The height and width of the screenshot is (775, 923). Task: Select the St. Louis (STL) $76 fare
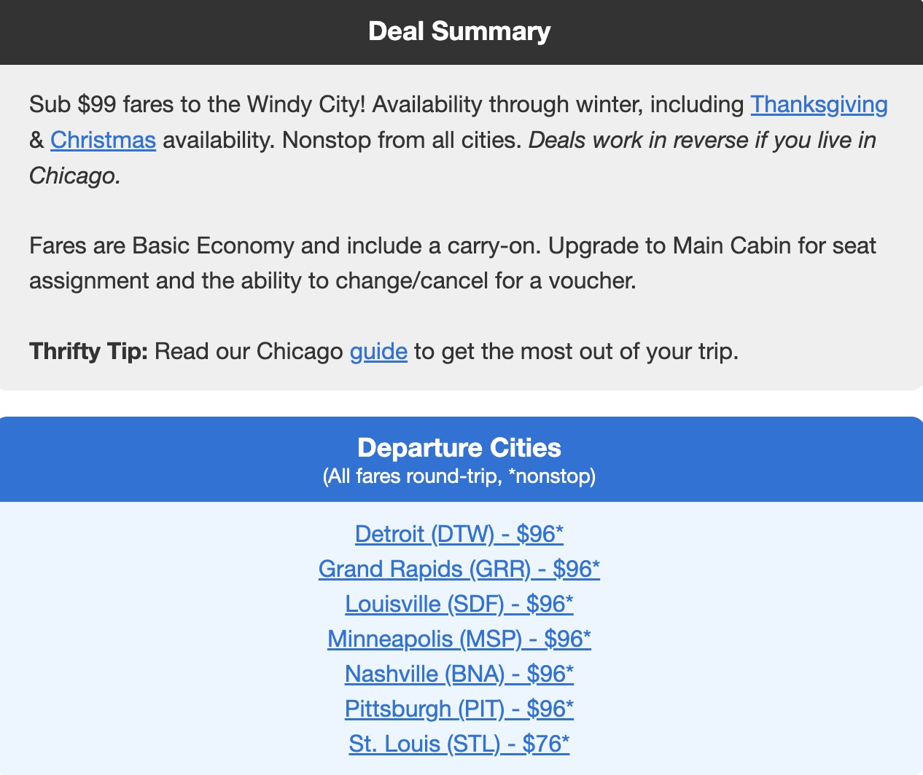tap(459, 744)
